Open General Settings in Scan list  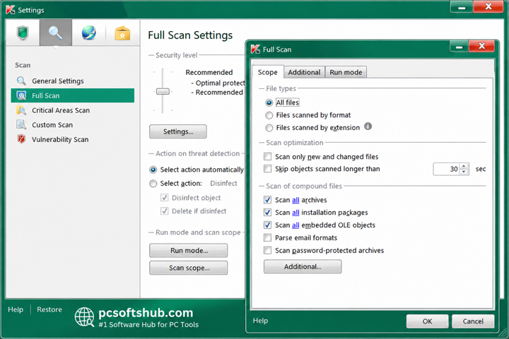point(58,81)
